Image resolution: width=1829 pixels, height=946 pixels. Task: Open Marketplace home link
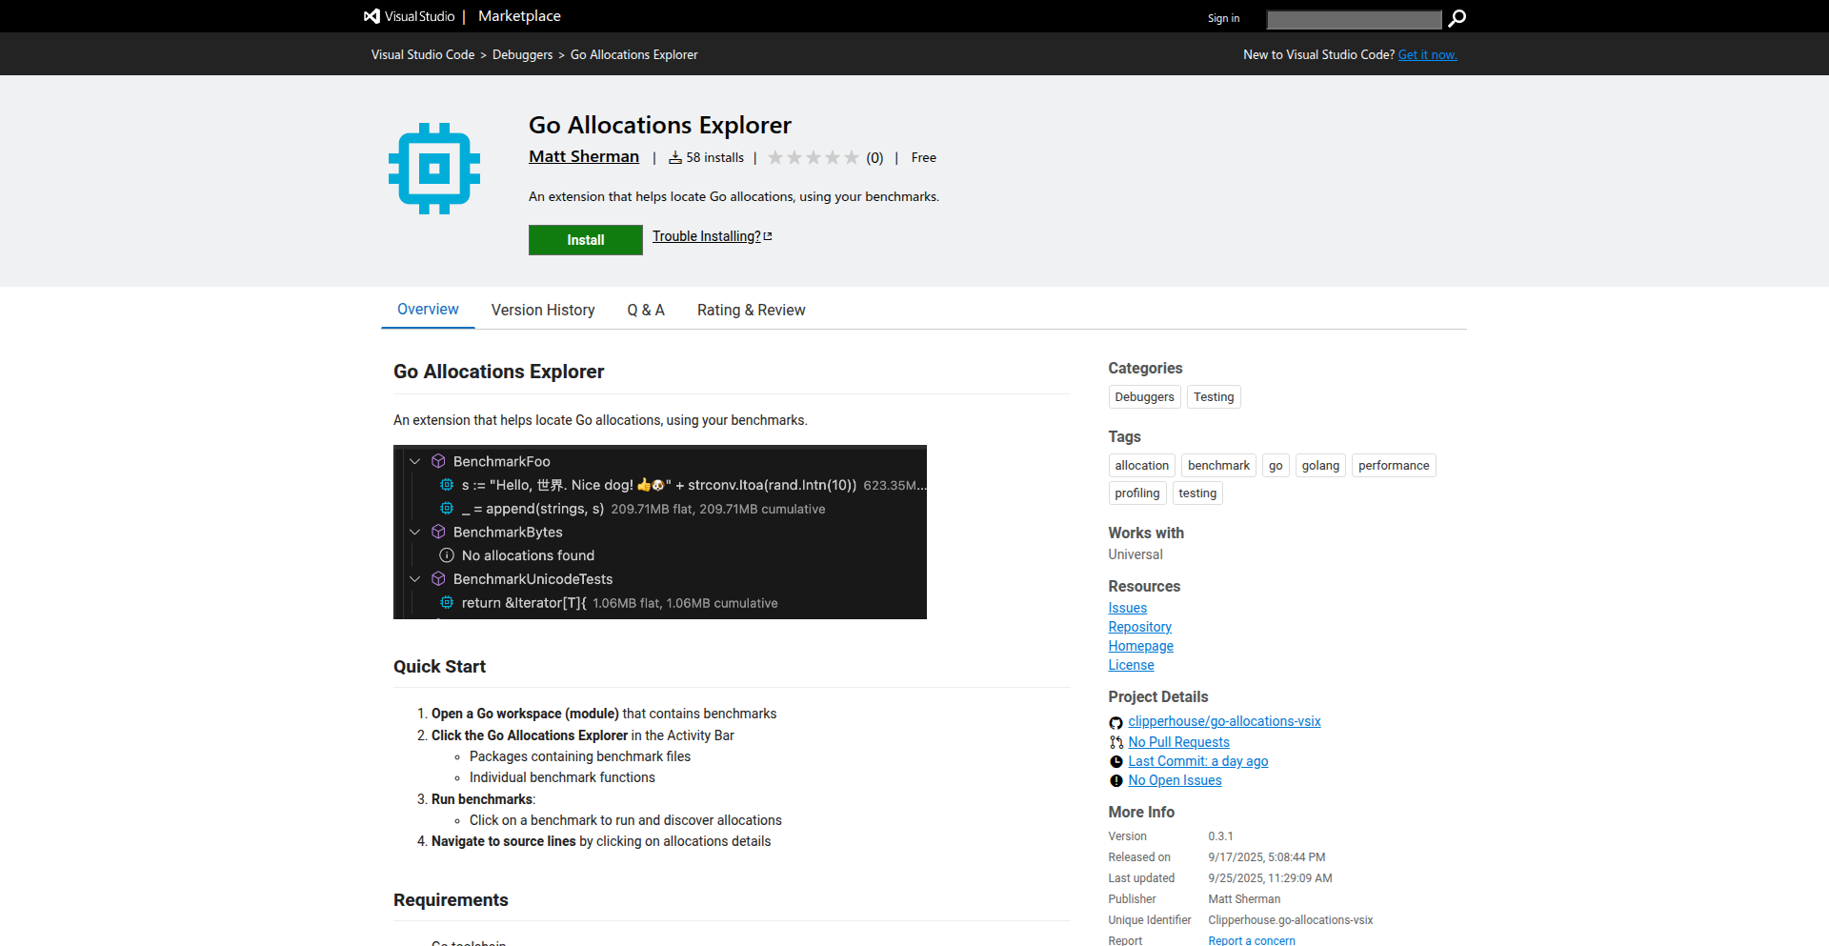[x=519, y=16]
